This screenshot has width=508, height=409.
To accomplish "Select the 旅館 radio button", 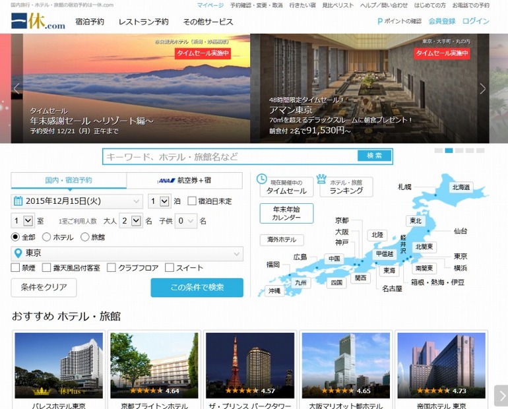I will pos(85,237).
